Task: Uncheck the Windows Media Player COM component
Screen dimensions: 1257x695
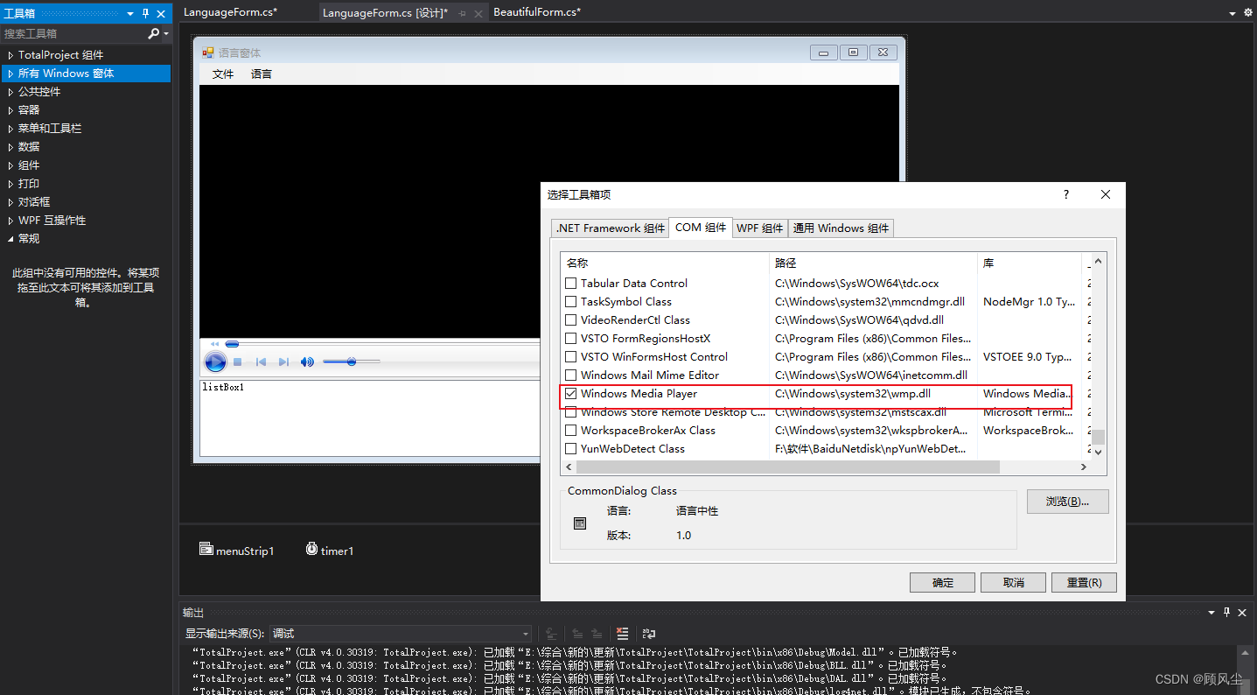Action: tap(572, 394)
